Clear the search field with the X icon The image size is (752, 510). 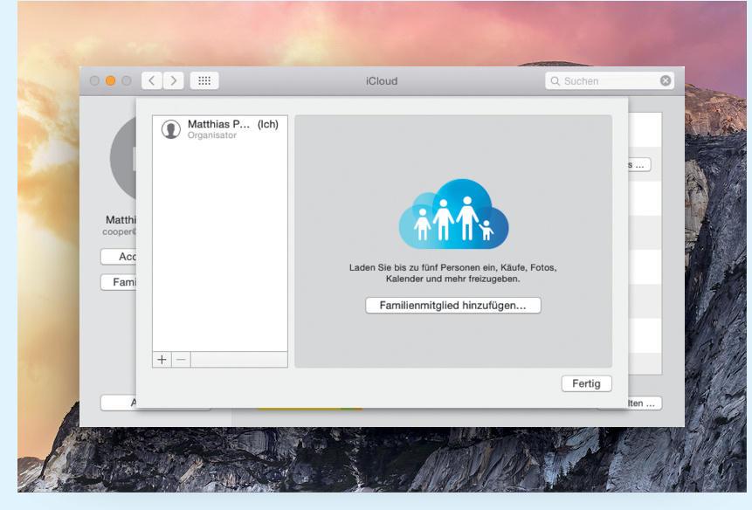pos(666,80)
